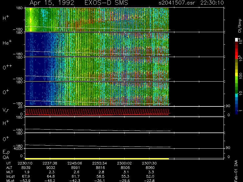Select the InLat value "52.0"

[x=150, y=176]
